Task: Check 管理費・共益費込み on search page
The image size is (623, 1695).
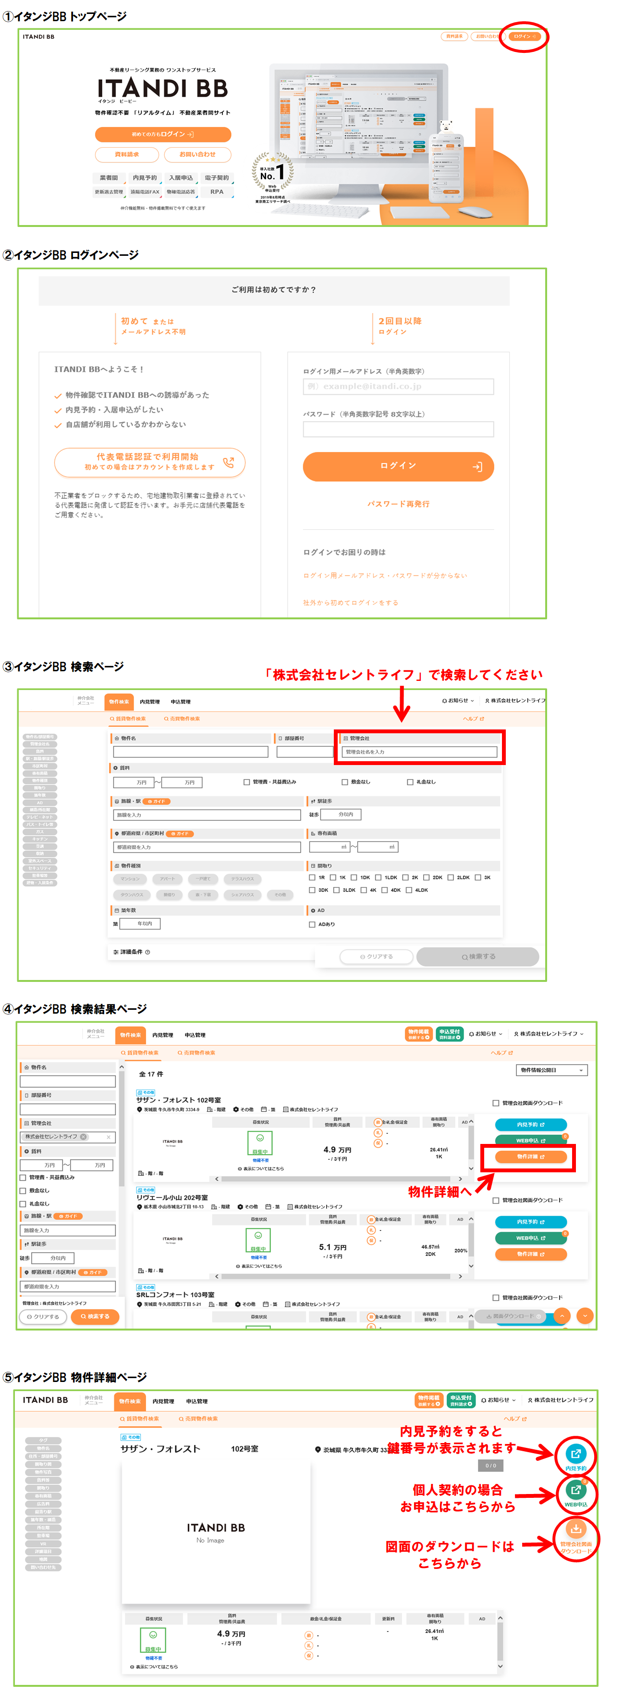Action: [246, 782]
